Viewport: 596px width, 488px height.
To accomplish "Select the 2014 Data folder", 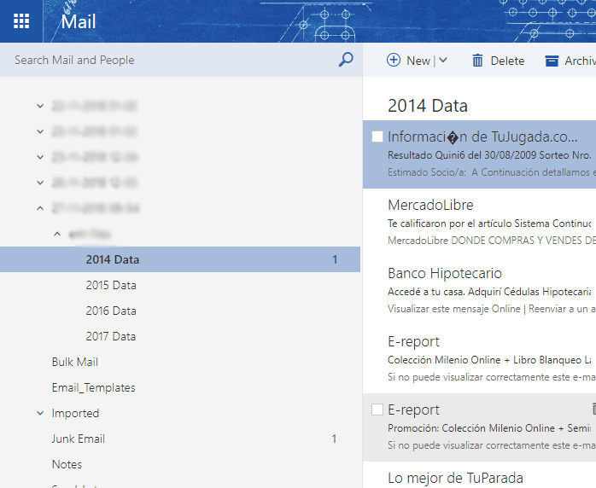I will 180,259.
